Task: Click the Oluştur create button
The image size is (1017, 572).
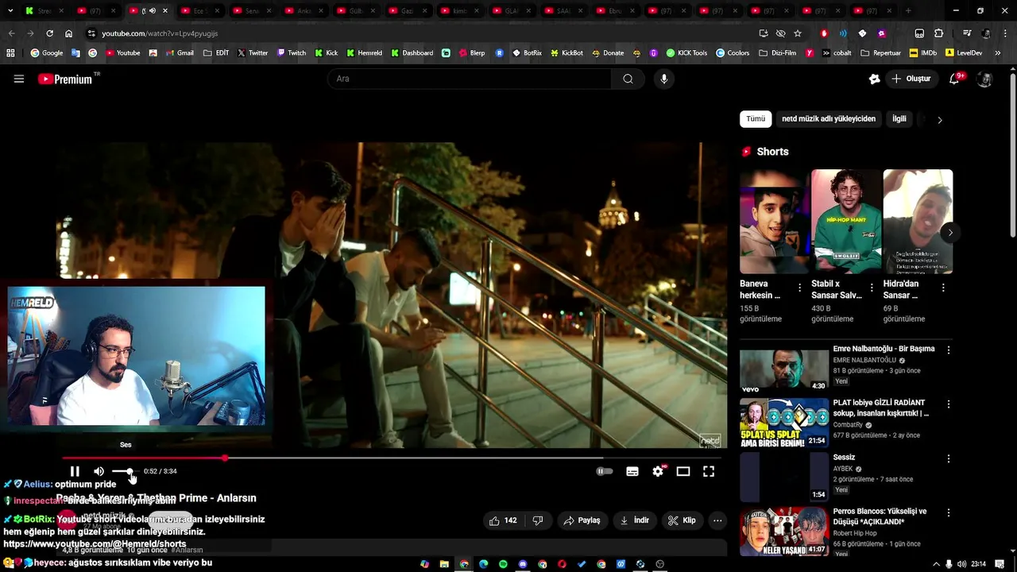Action: tap(911, 79)
